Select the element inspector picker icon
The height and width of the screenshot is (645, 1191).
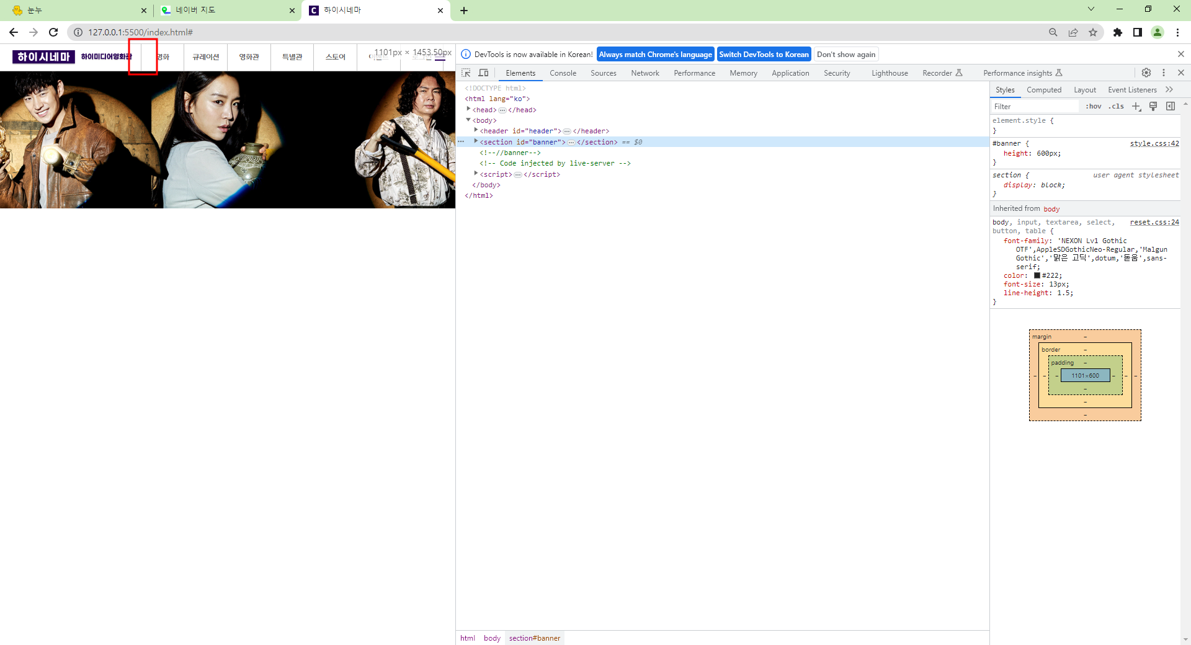[x=466, y=73]
